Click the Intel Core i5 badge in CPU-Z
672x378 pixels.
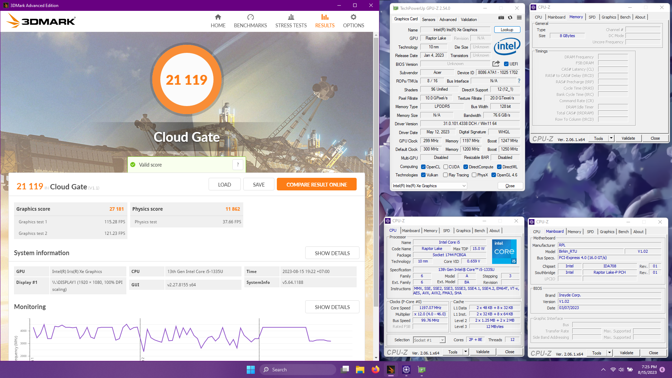coord(504,251)
